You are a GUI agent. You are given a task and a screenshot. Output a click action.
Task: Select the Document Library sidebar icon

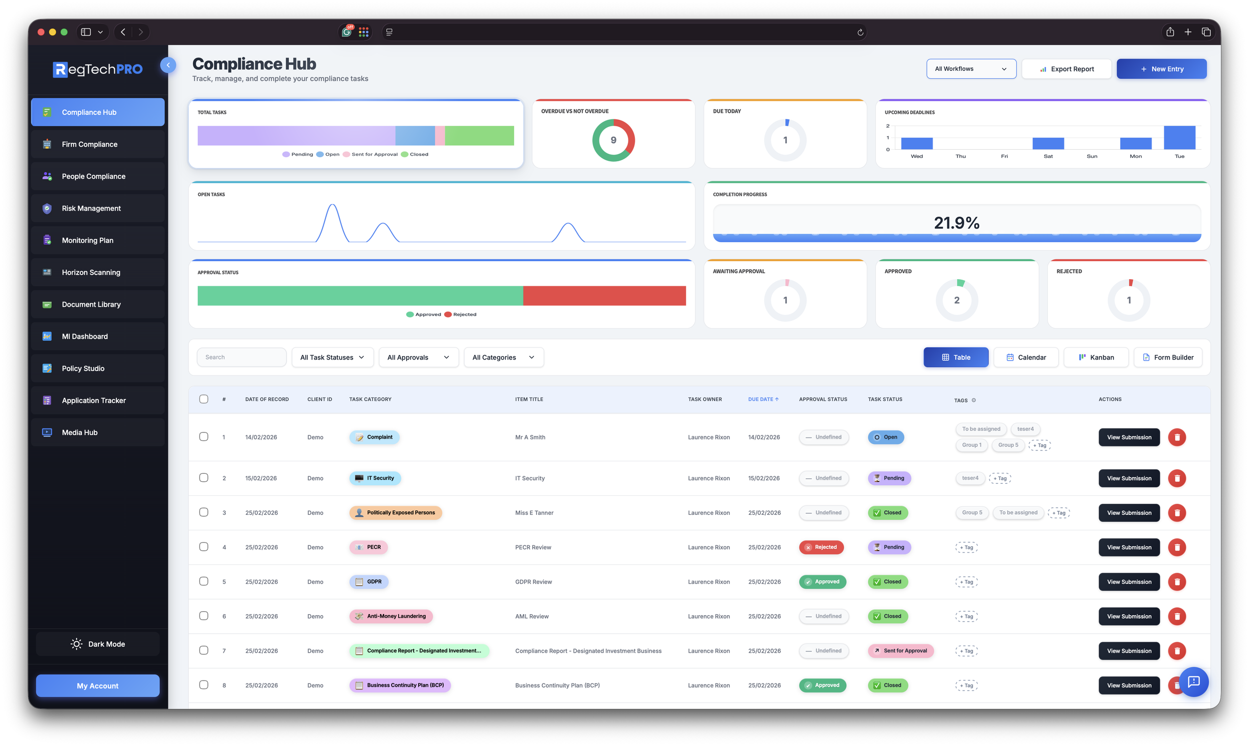pos(47,304)
